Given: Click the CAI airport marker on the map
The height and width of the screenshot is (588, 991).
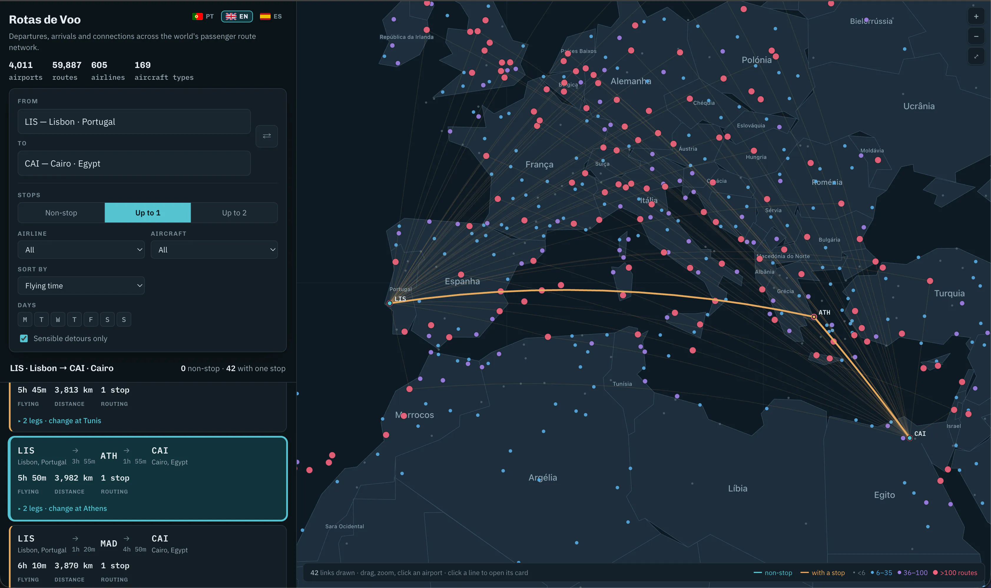Looking at the screenshot, I should tap(909, 438).
